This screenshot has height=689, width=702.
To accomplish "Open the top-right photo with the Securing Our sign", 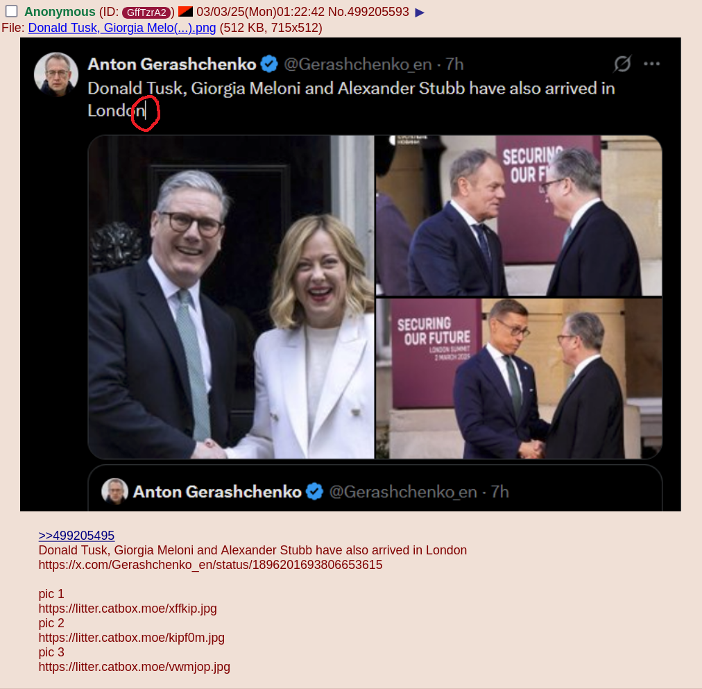I will pyautogui.click(x=519, y=215).
